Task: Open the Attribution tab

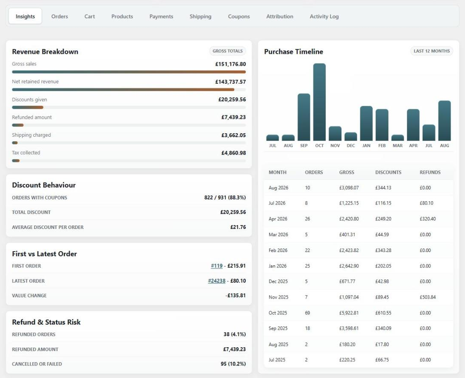Action: point(280,16)
